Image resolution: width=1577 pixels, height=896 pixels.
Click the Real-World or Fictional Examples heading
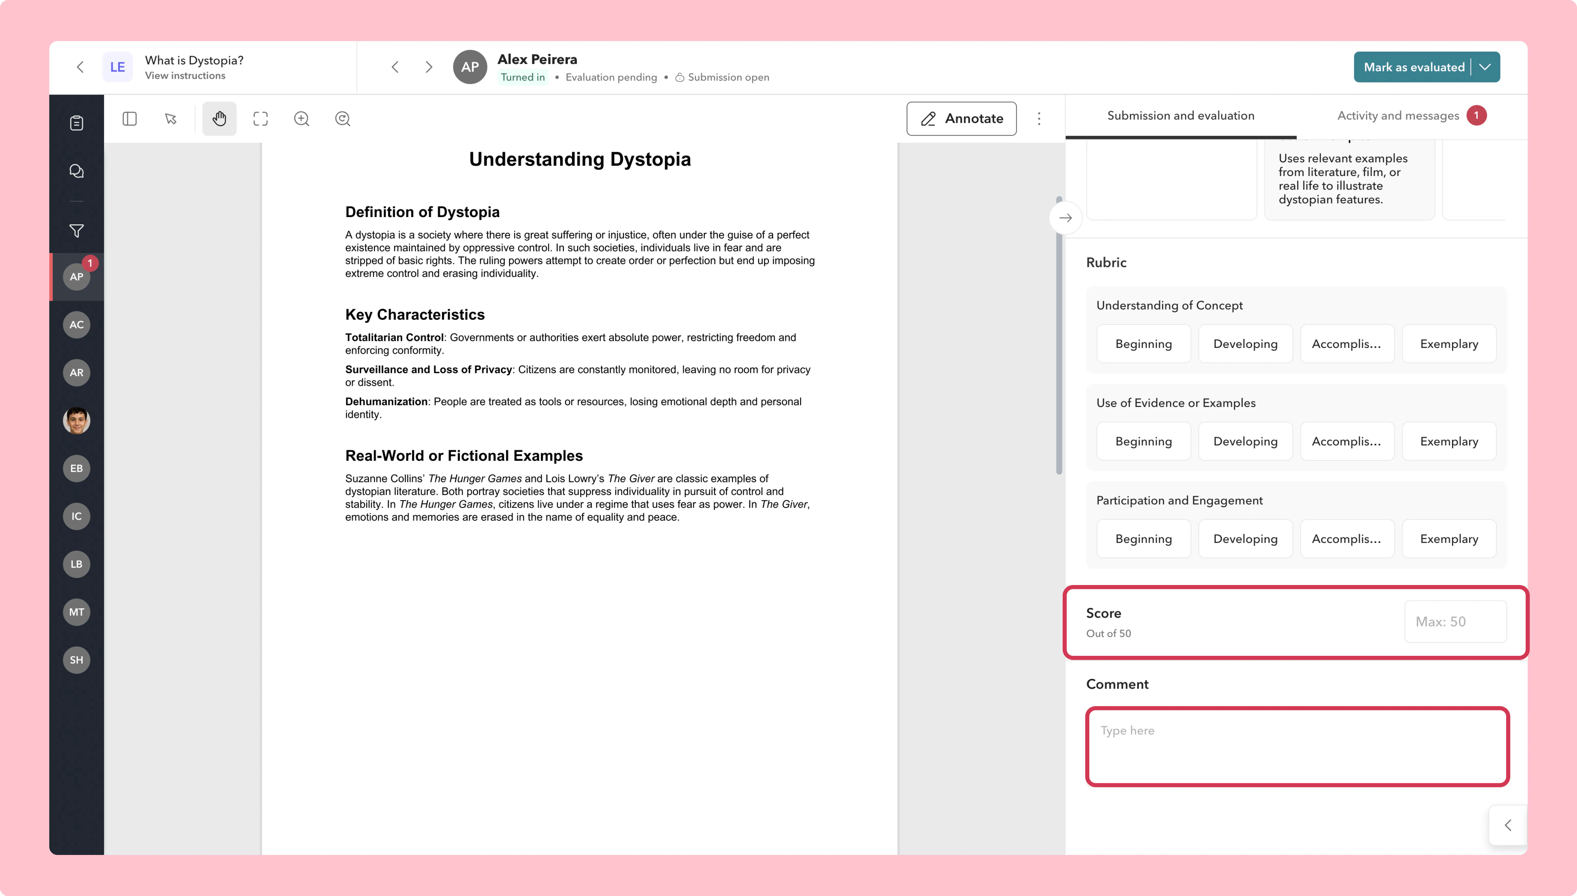[x=464, y=456]
